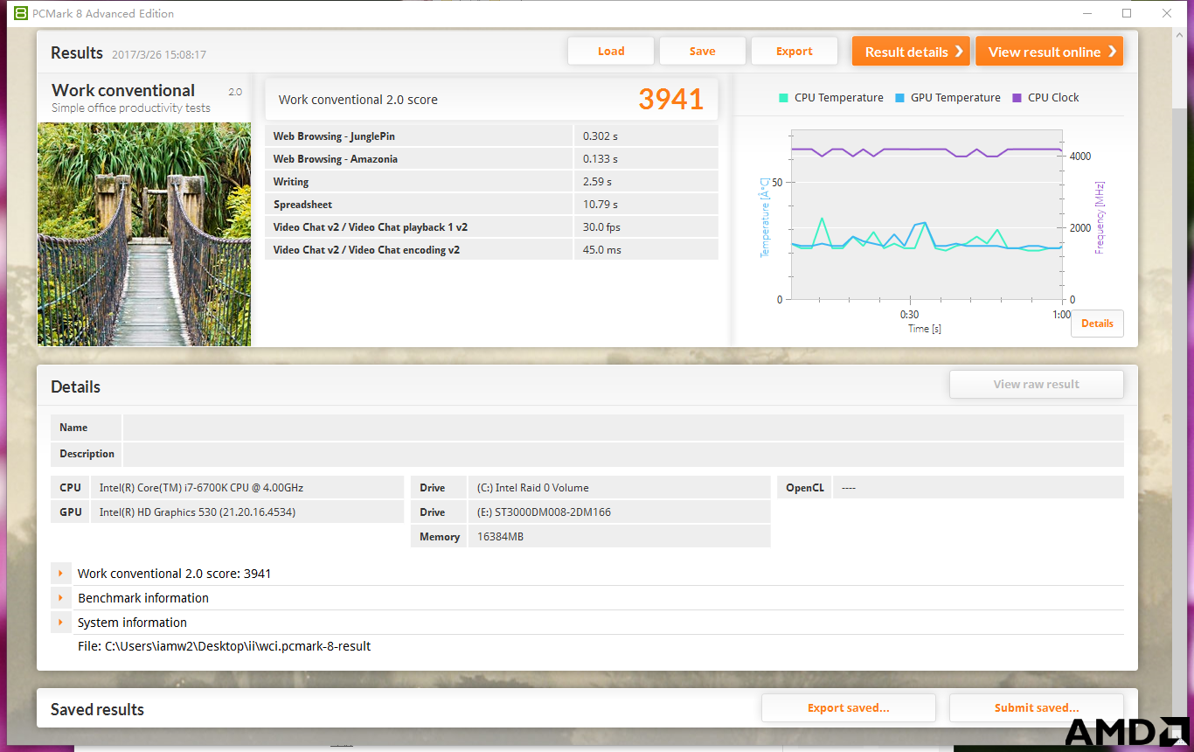Minimize the PCMark 8 window
This screenshot has height=752, width=1194.
click(1087, 13)
